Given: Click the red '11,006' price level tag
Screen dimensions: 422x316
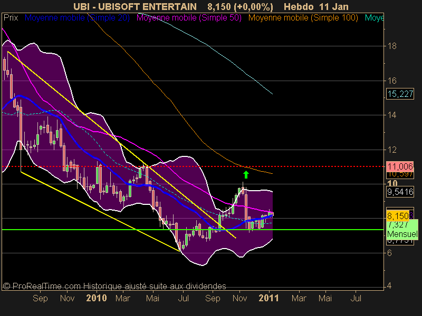Looking at the screenshot, I should tap(400, 166).
